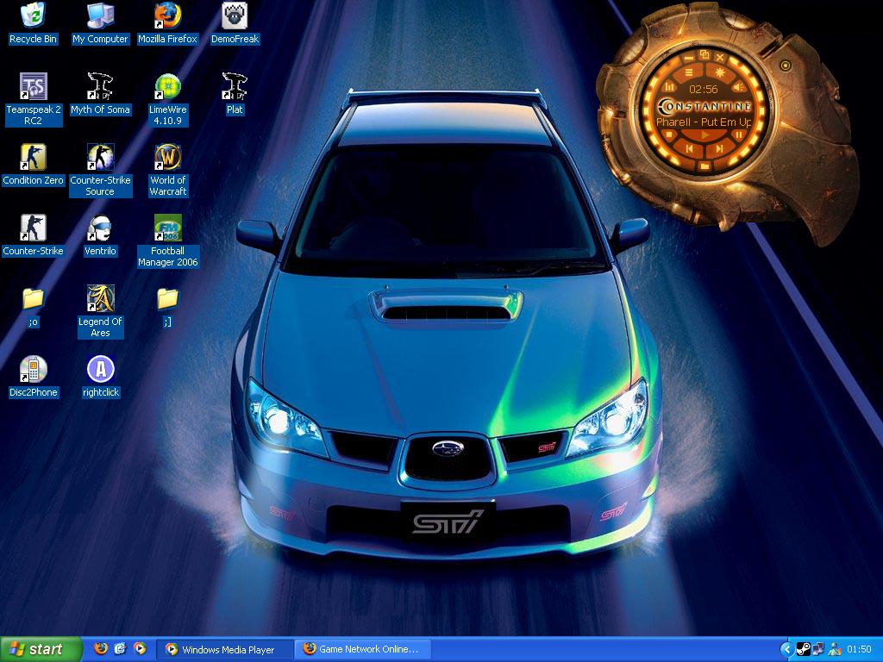Toggle the equalizer bars button in player
This screenshot has height=662, width=883.
[670, 87]
